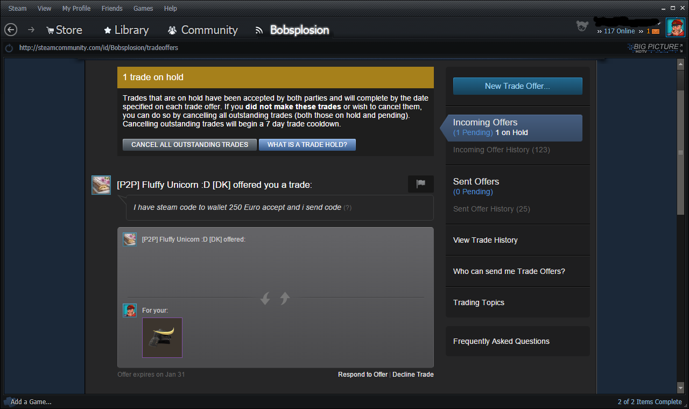Click the back navigation arrow
689x409 pixels.
pyautogui.click(x=11, y=30)
